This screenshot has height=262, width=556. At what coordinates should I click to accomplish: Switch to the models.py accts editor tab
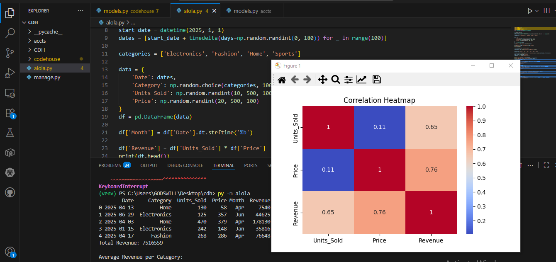pos(249,10)
